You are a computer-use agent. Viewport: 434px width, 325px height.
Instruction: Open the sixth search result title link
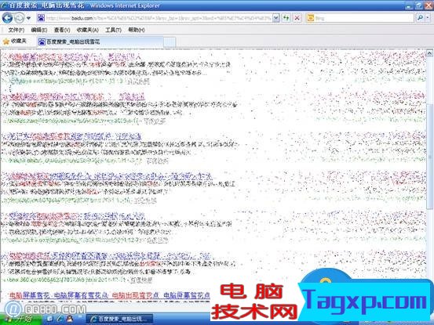pos(110,255)
